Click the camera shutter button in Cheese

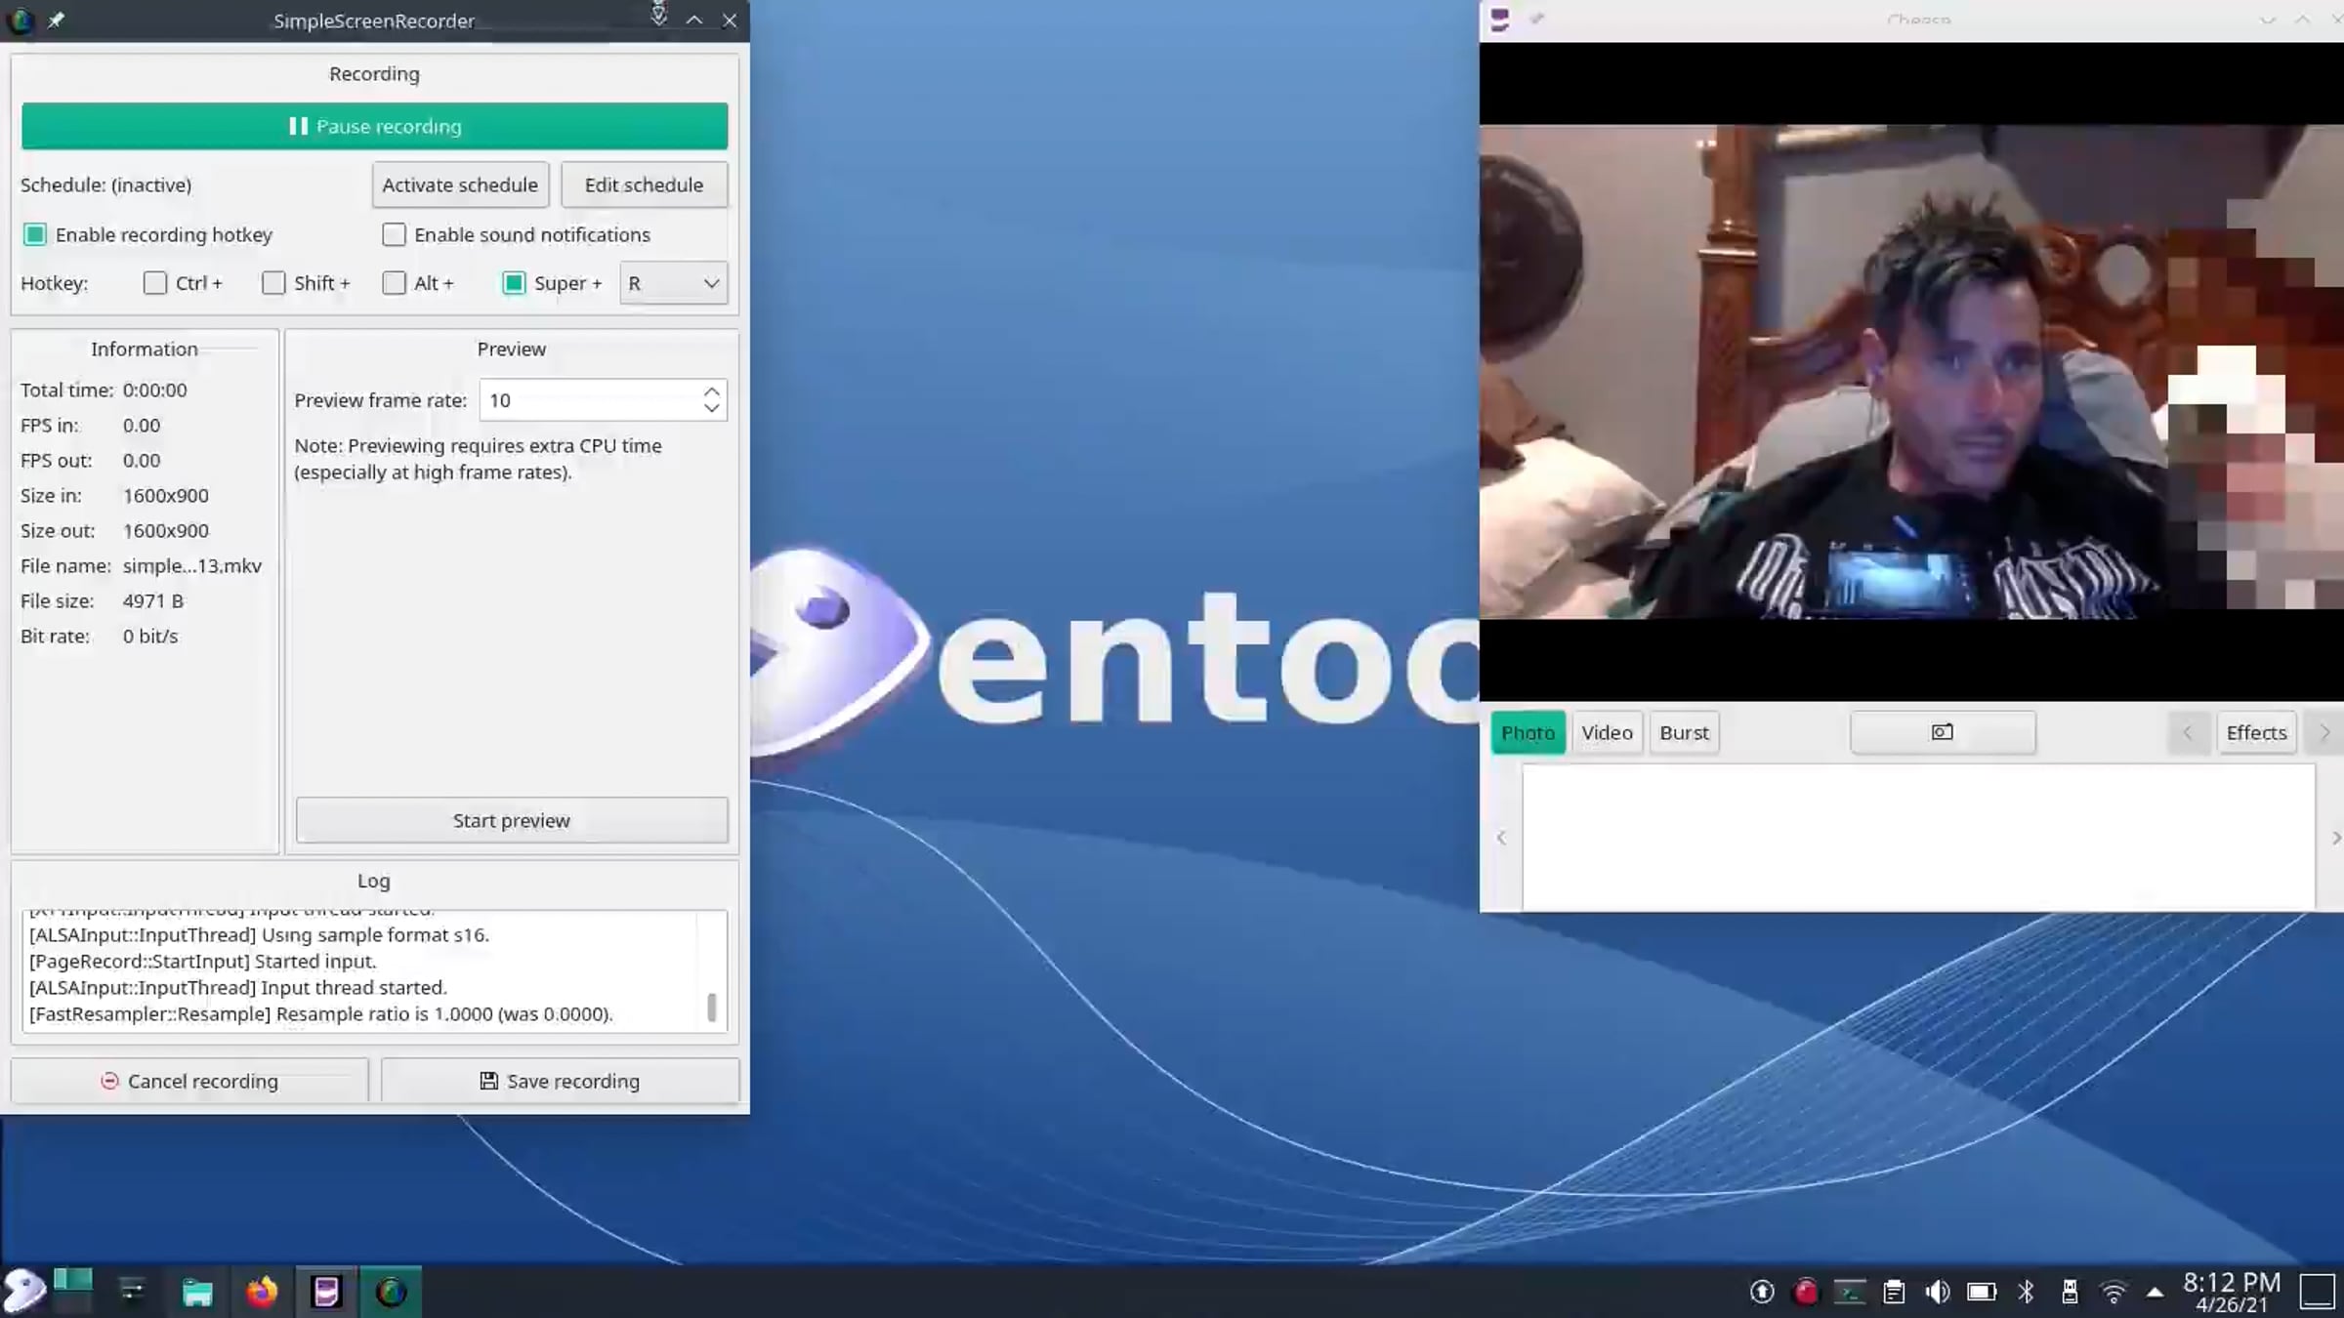1942,732
